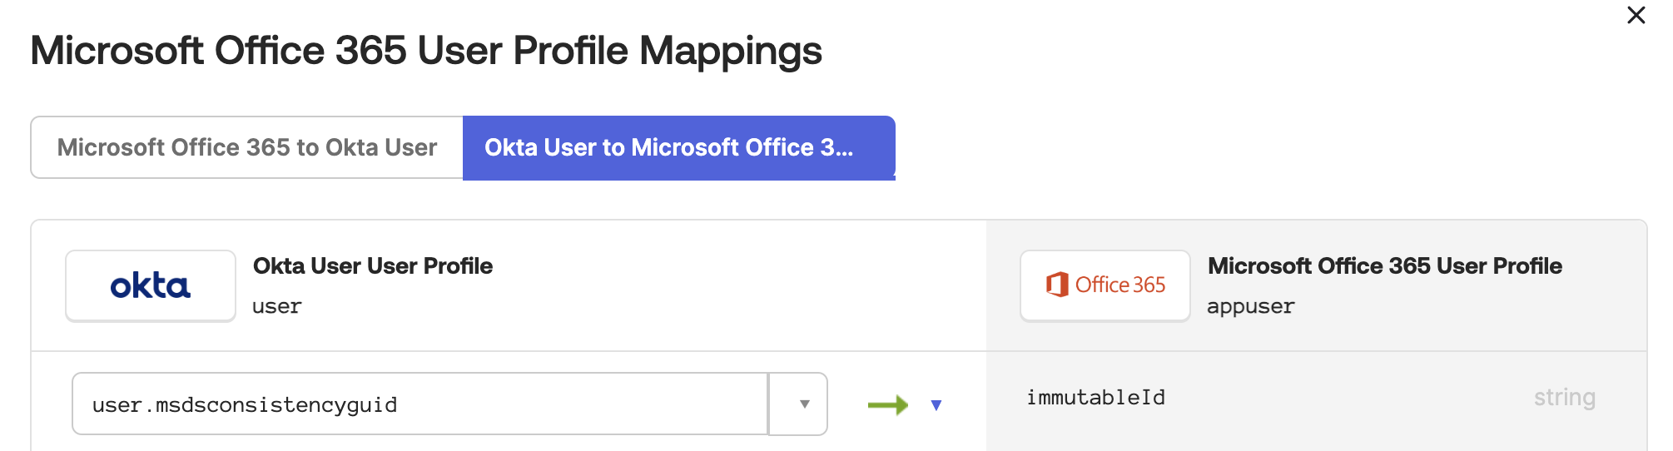Click the orange Office door icon
The width and height of the screenshot is (1673, 451).
point(1057,285)
